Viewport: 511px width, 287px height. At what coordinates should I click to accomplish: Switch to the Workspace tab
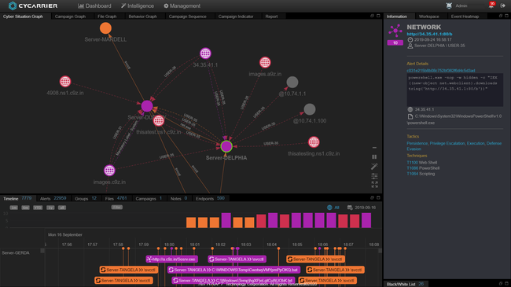pos(428,17)
